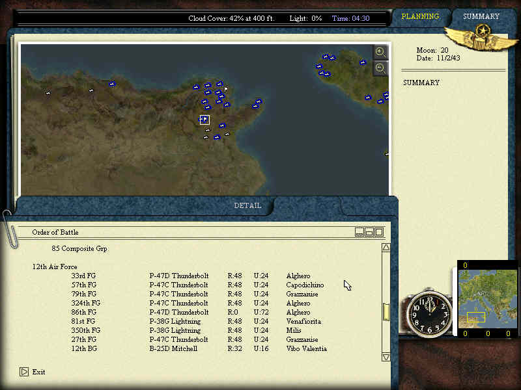Select the Detail tab
This screenshot has width=521, height=390.
click(247, 205)
